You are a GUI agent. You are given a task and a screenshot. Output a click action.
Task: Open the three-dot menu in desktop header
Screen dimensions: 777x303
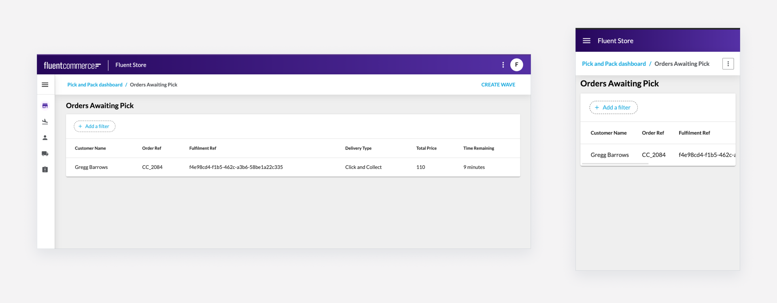pos(503,65)
